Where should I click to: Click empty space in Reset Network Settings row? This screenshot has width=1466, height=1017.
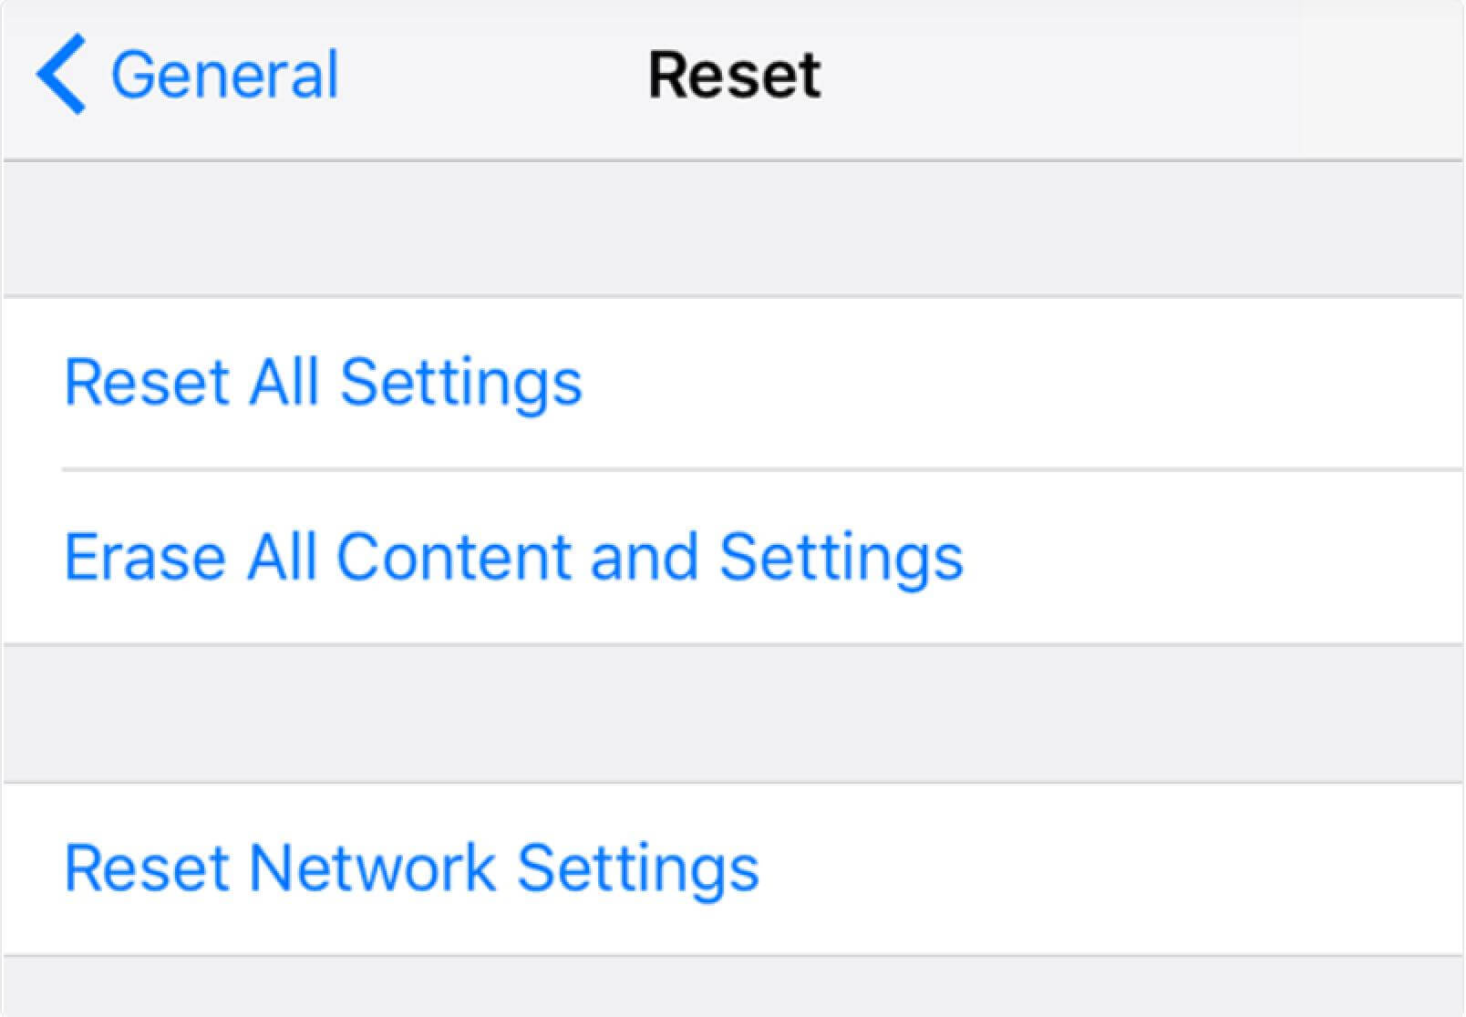tap(1112, 868)
